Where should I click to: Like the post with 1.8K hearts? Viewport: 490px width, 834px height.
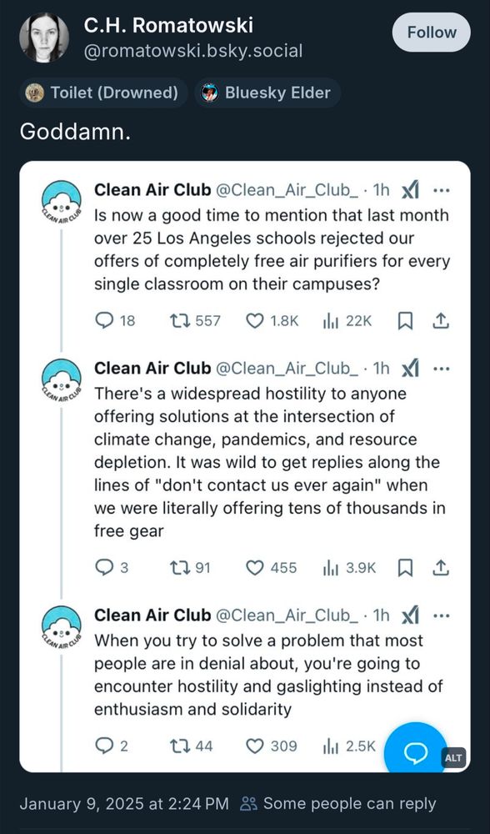tap(253, 320)
